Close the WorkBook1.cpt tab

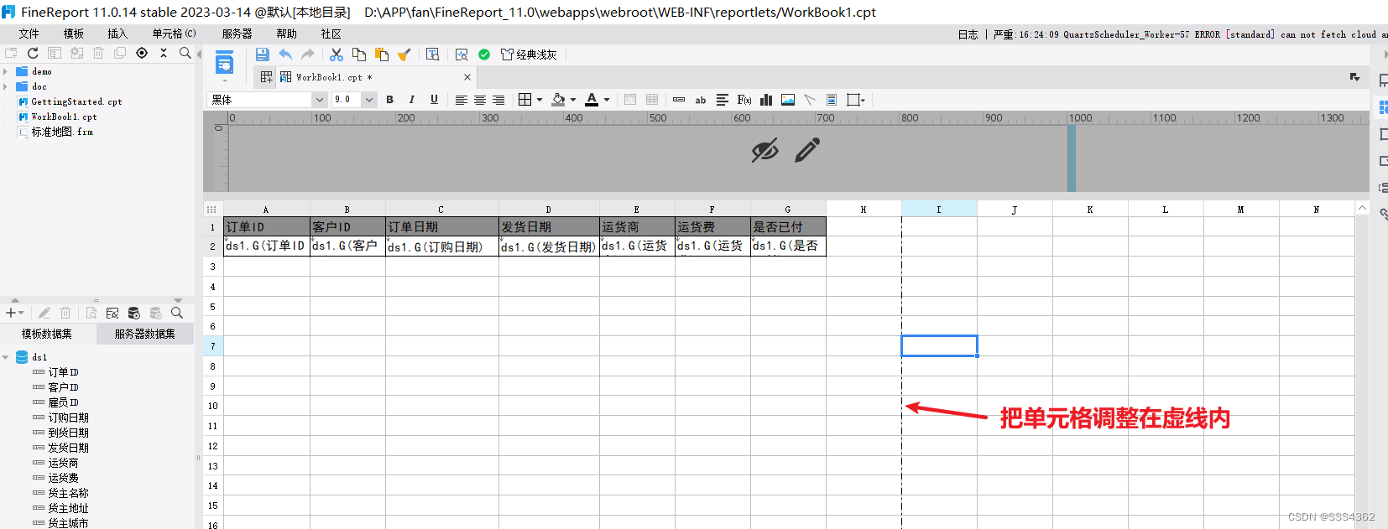(x=467, y=77)
